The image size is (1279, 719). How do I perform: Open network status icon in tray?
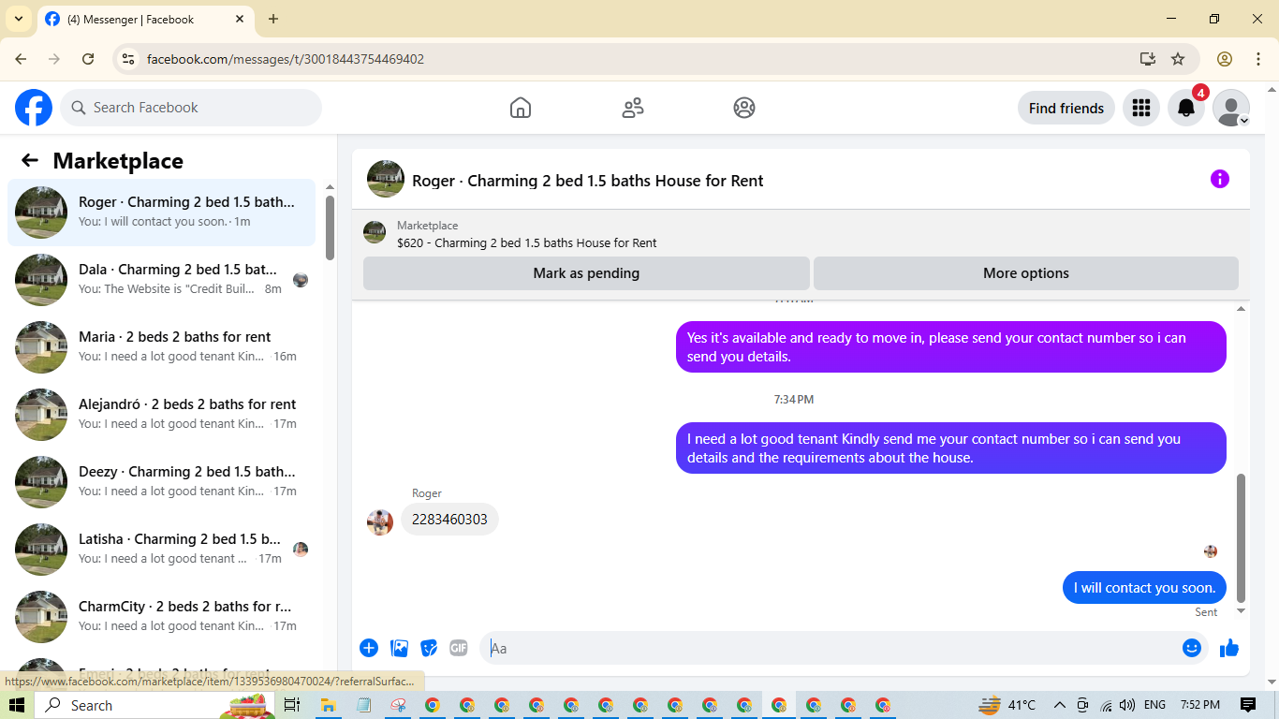(1106, 705)
